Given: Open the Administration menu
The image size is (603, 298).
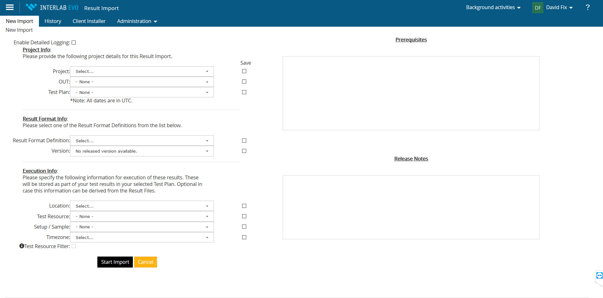Looking at the screenshot, I should 137,21.
